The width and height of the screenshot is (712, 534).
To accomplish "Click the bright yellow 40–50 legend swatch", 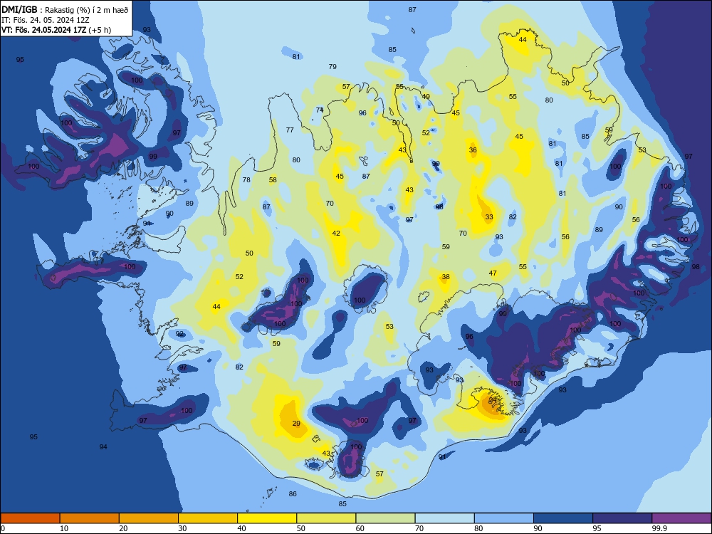I will pyautogui.click(x=267, y=518).
